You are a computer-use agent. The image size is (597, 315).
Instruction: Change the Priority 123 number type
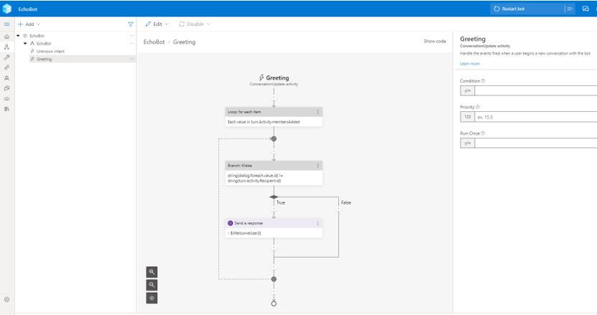click(x=468, y=117)
